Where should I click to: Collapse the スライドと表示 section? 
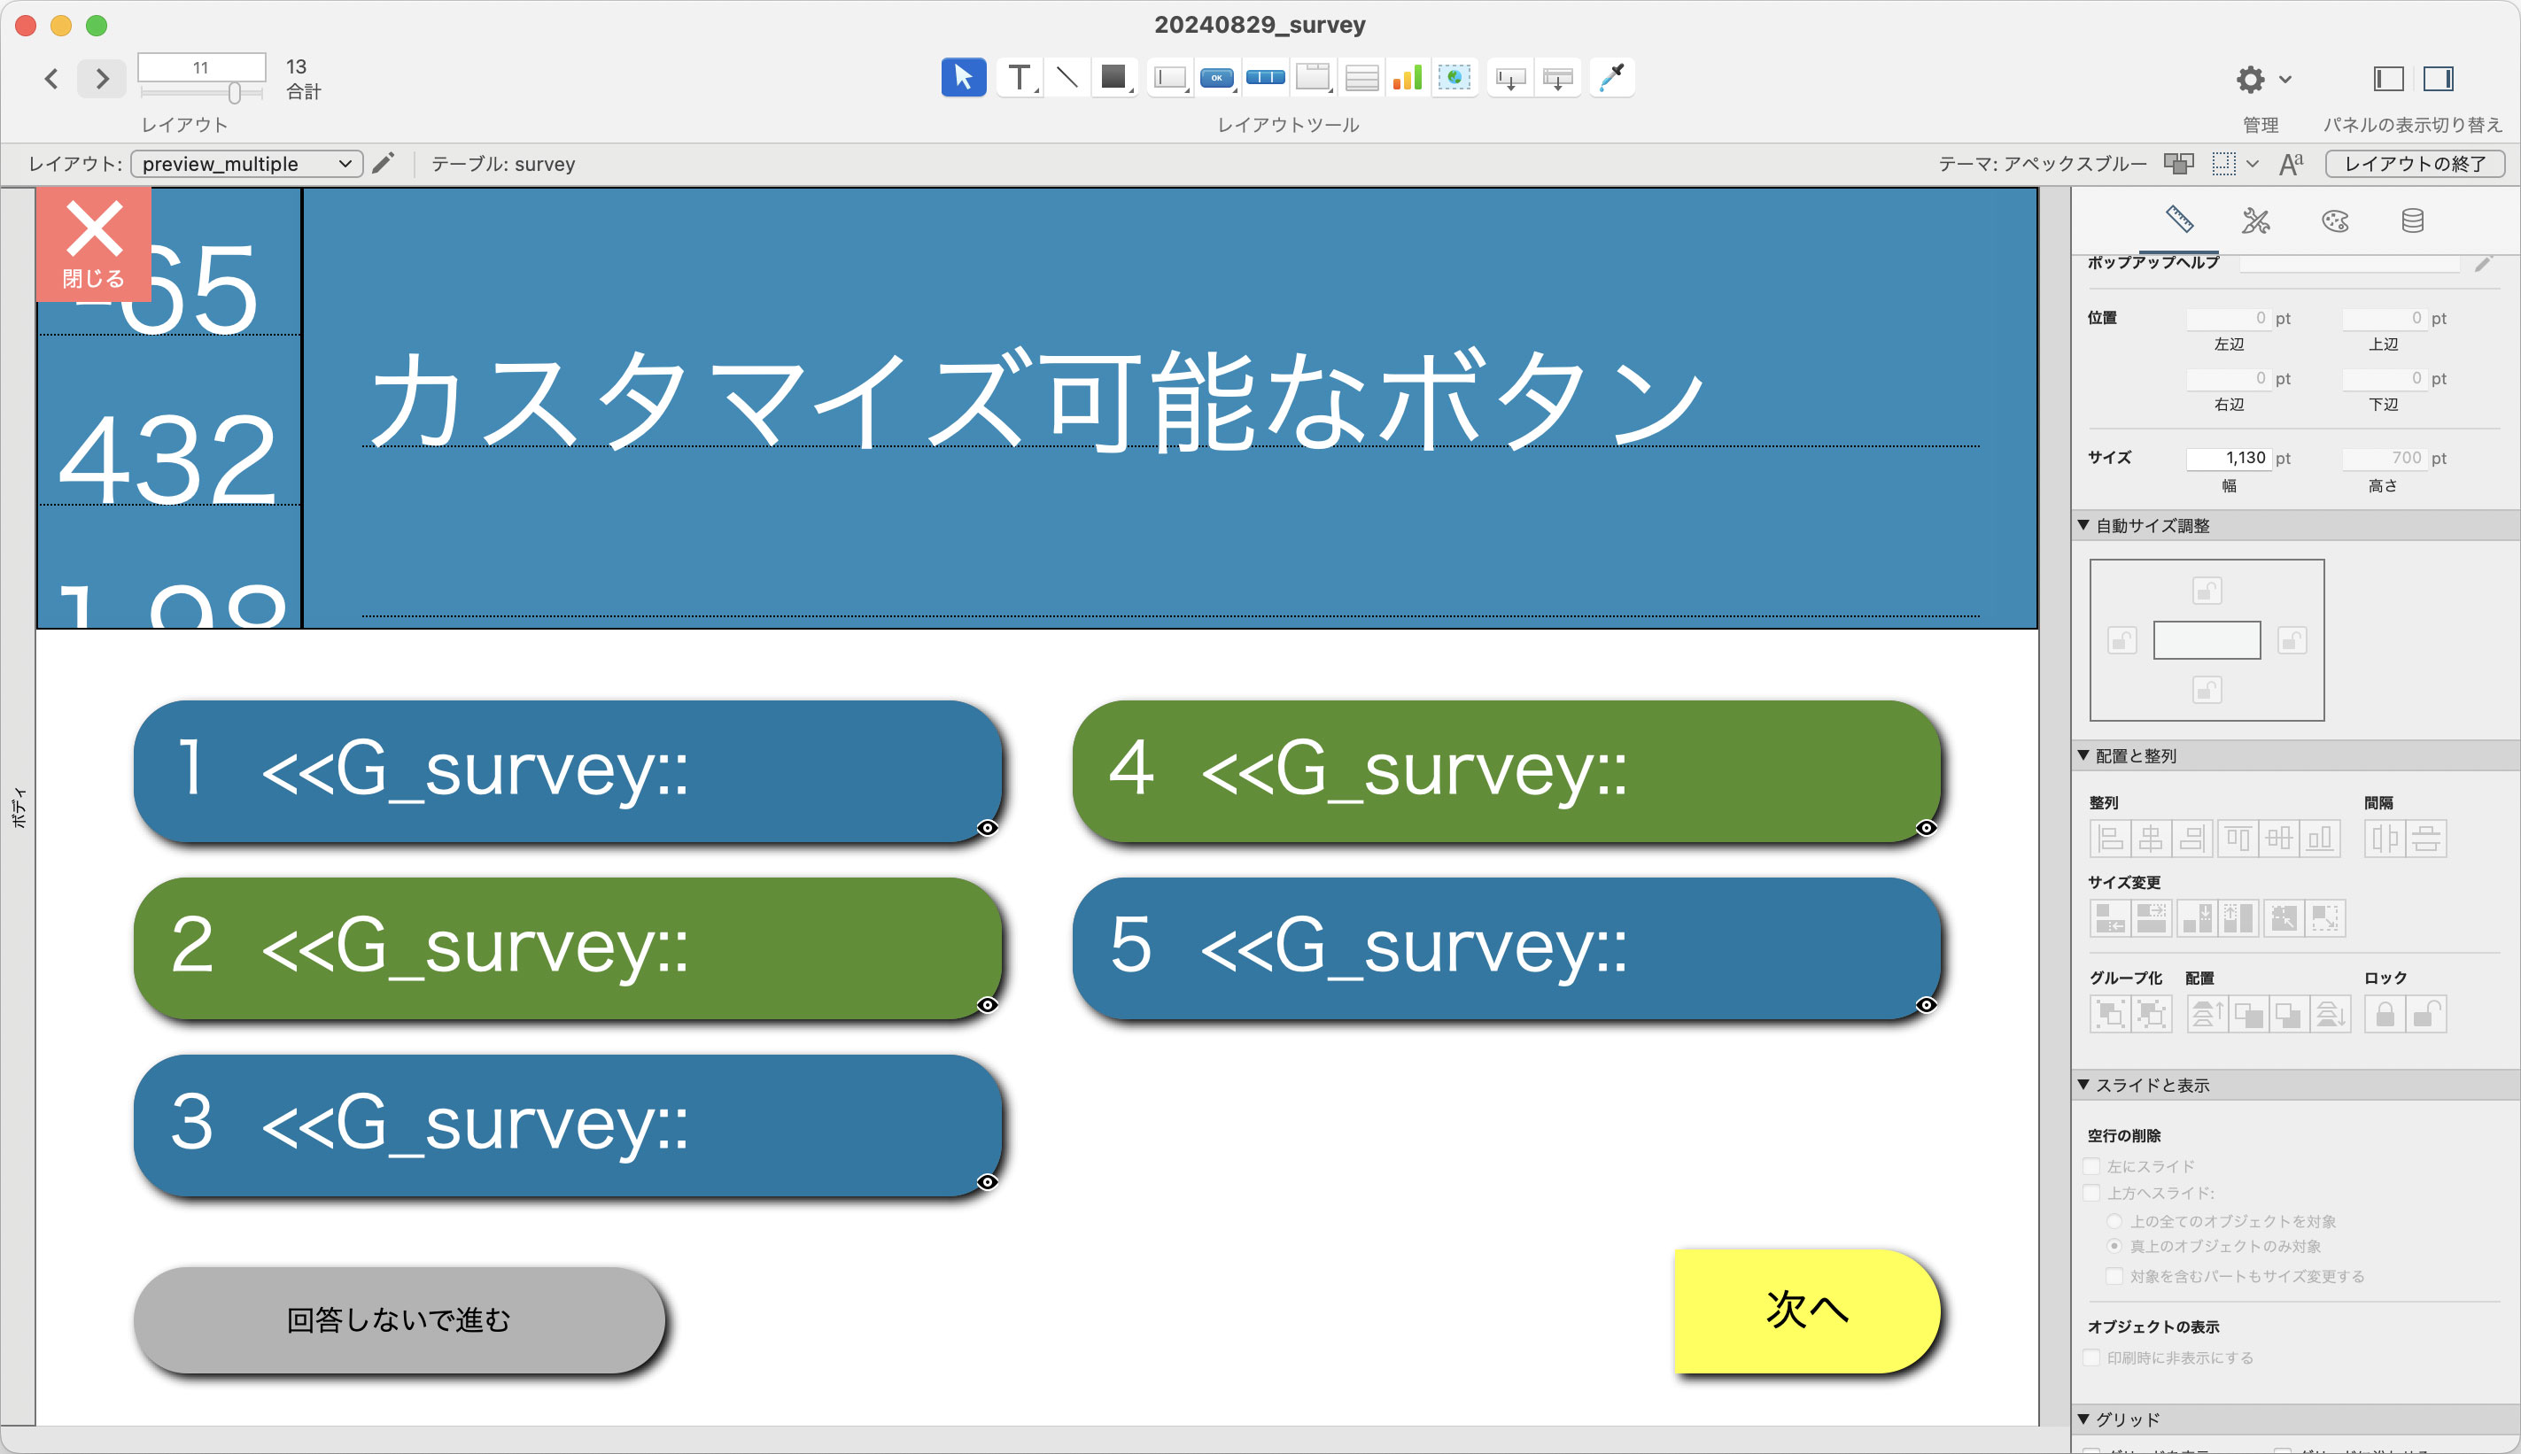2084,1086
